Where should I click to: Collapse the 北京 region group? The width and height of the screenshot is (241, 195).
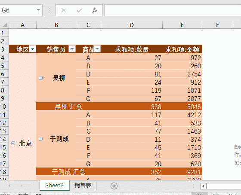(13, 143)
